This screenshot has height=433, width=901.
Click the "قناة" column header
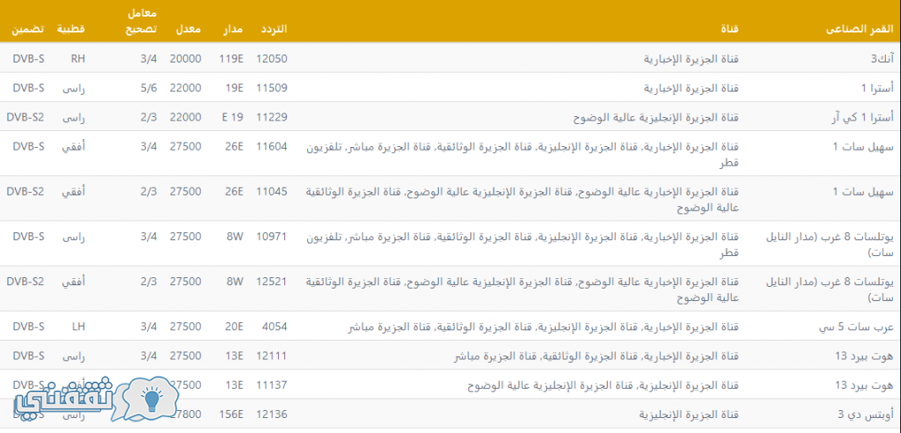pyautogui.click(x=729, y=29)
